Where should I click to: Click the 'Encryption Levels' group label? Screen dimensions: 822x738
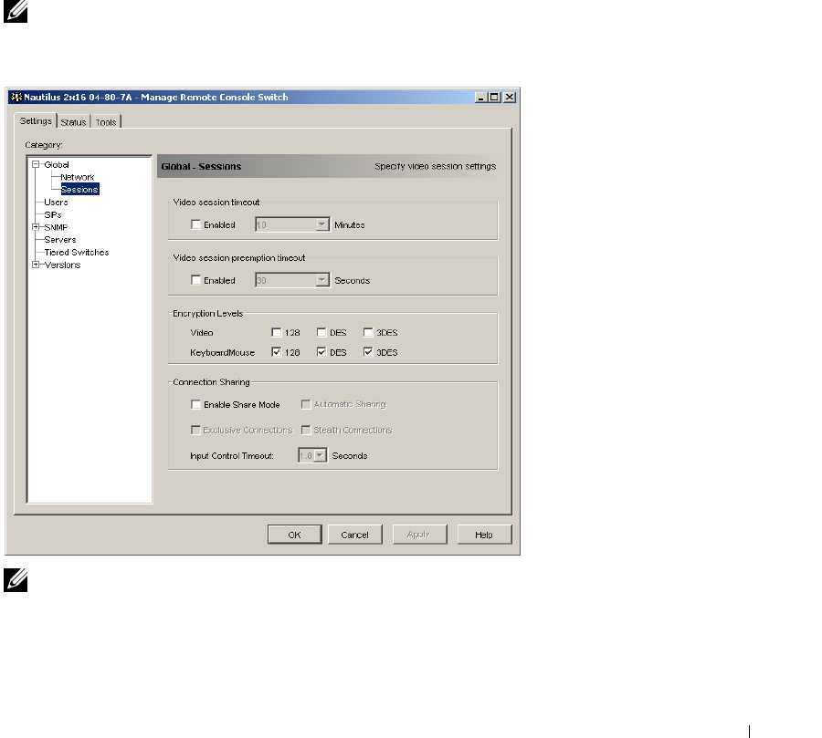pyautogui.click(x=208, y=314)
